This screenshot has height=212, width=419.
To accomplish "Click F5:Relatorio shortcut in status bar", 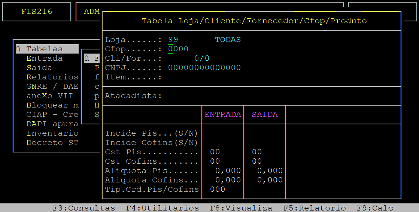I will (314, 208).
